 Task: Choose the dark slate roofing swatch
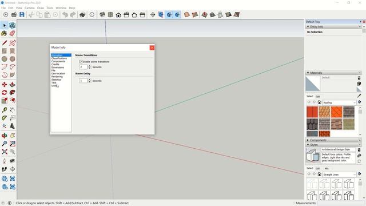pyautogui.click(x=312, y=124)
